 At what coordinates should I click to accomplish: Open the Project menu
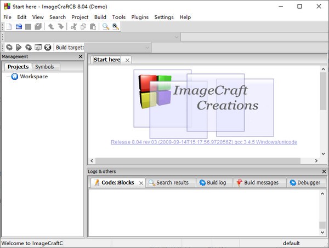tap(80, 17)
